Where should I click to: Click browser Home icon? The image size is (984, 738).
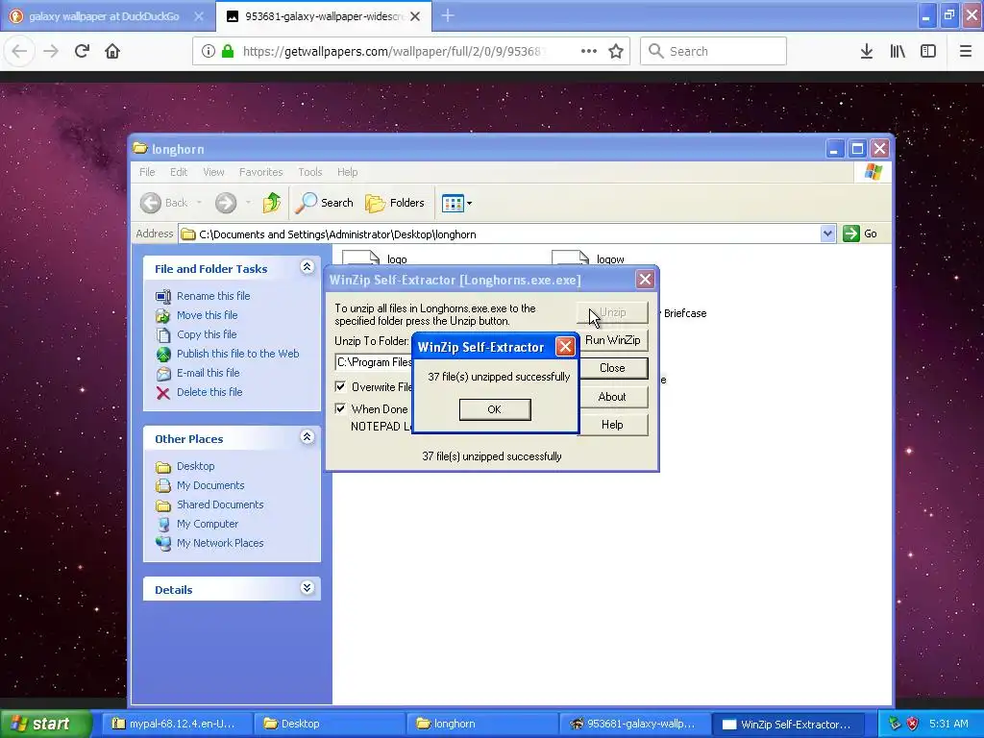[x=112, y=51]
